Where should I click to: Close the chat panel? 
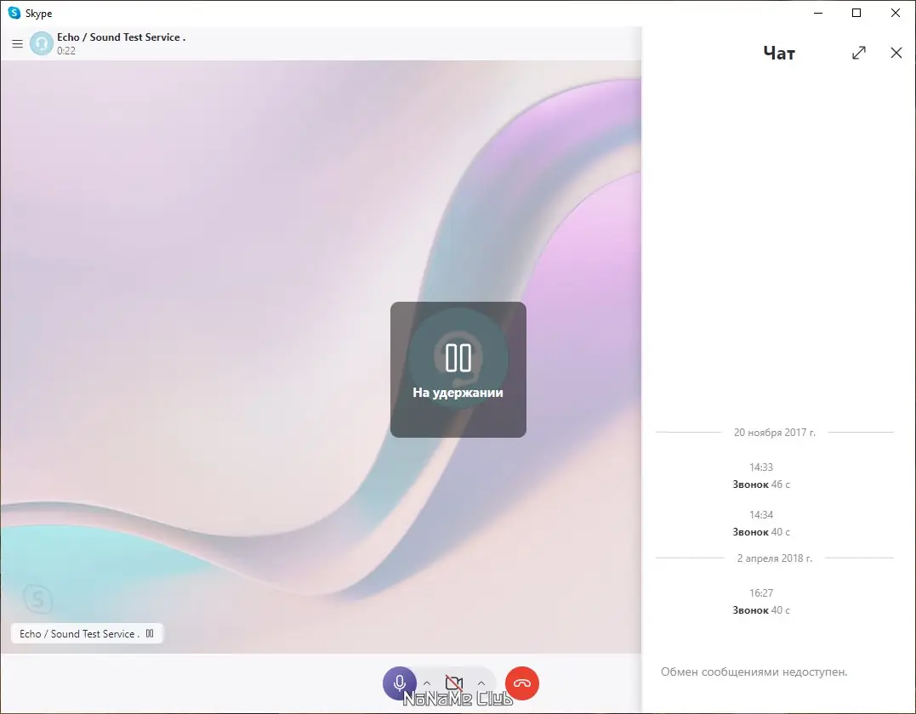point(896,54)
